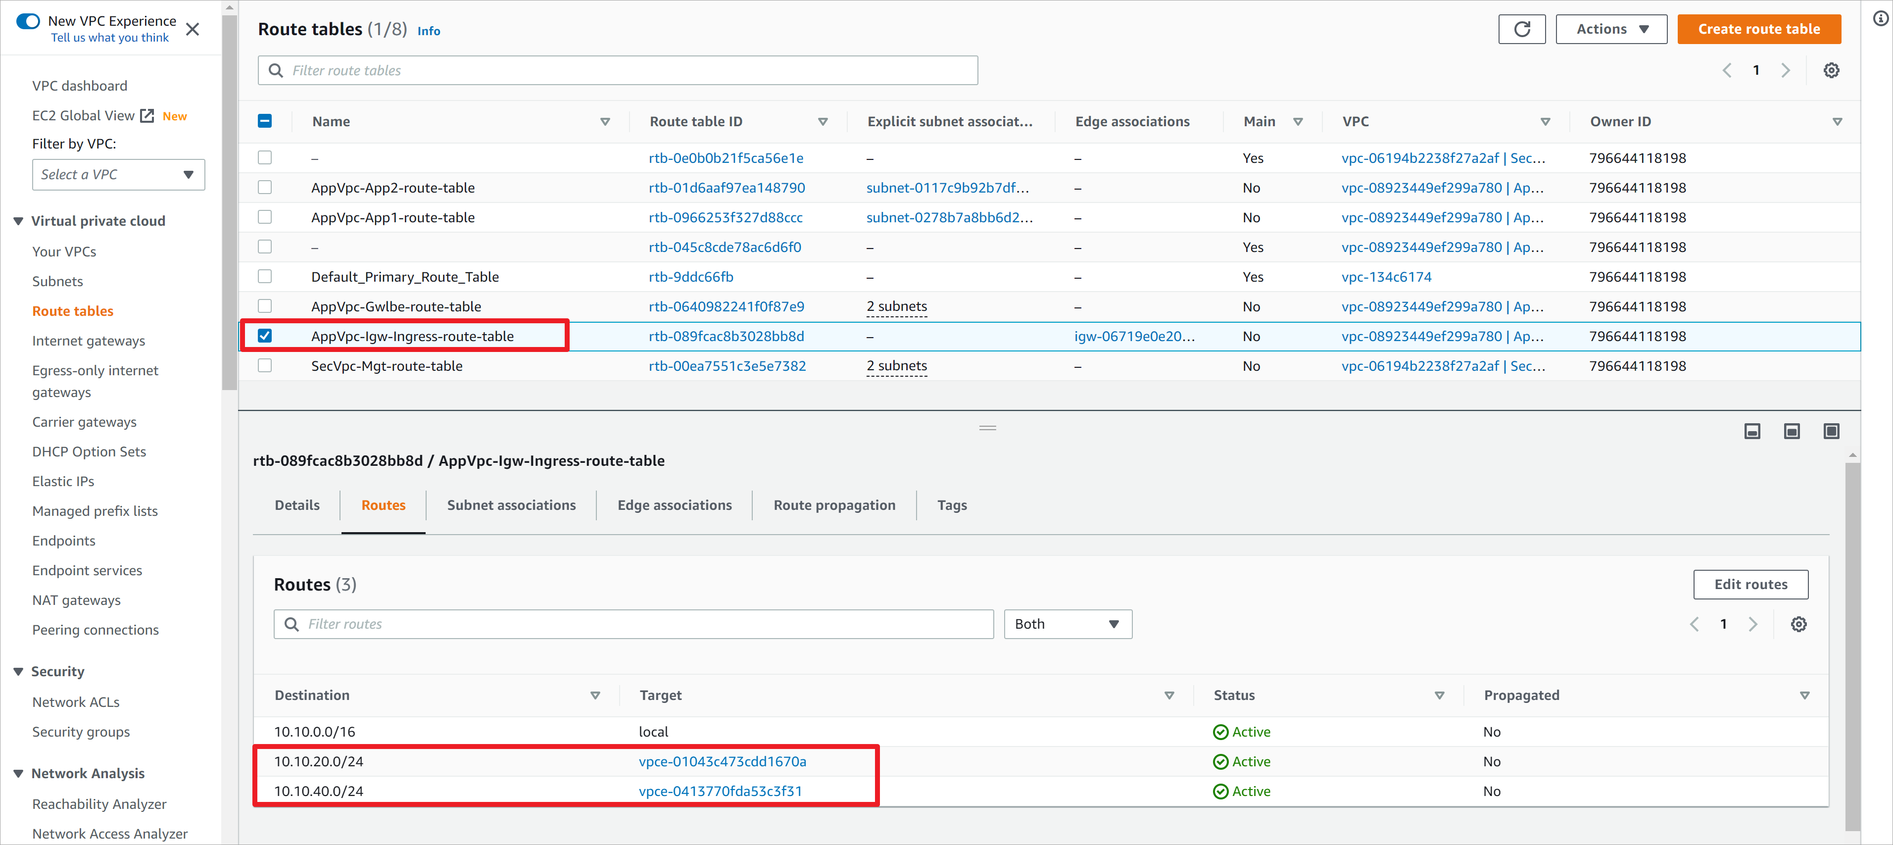Open vpce-0413770fda53c3f31 target link

click(720, 792)
